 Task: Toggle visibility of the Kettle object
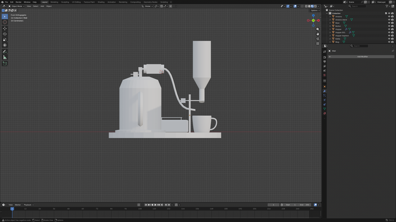pyautogui.click(x=389, y=38)
